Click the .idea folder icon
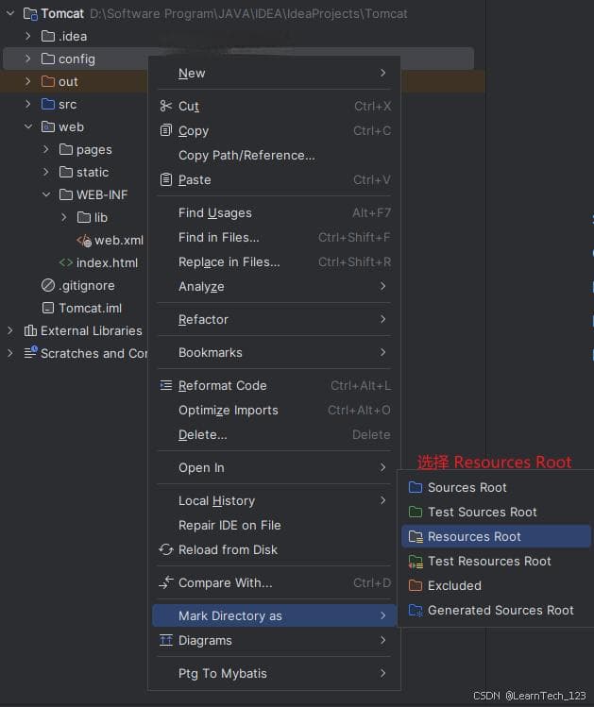The width and height of the screenshot is (594, 707). click(x=48, y=36)
